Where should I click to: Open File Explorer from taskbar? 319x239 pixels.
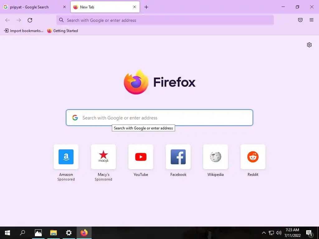pyautogui.click(x=54, y=233)
